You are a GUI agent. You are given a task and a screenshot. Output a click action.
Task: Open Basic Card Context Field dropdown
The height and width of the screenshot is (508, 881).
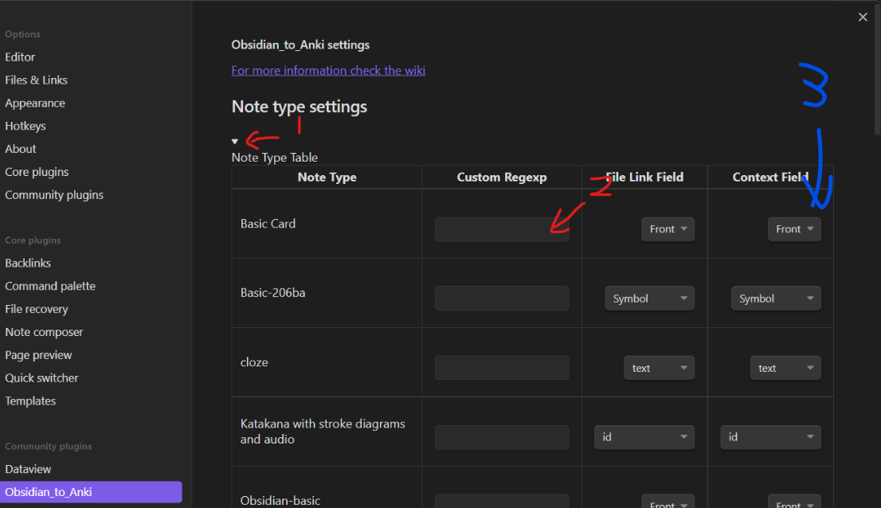click(x=794, y=229)
